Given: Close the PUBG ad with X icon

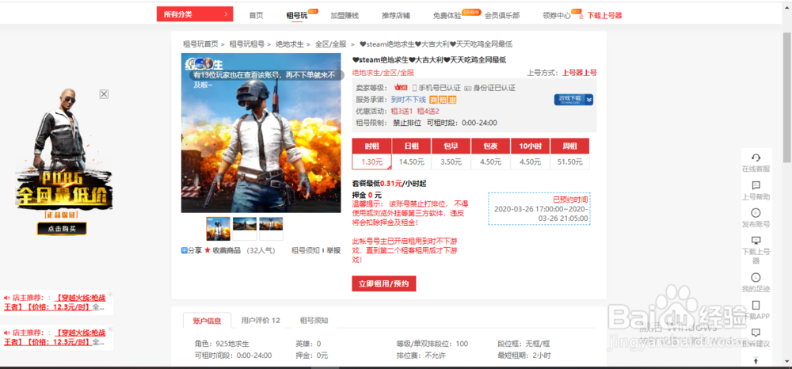Looking at the screenshot, I should tap(104, 94).
